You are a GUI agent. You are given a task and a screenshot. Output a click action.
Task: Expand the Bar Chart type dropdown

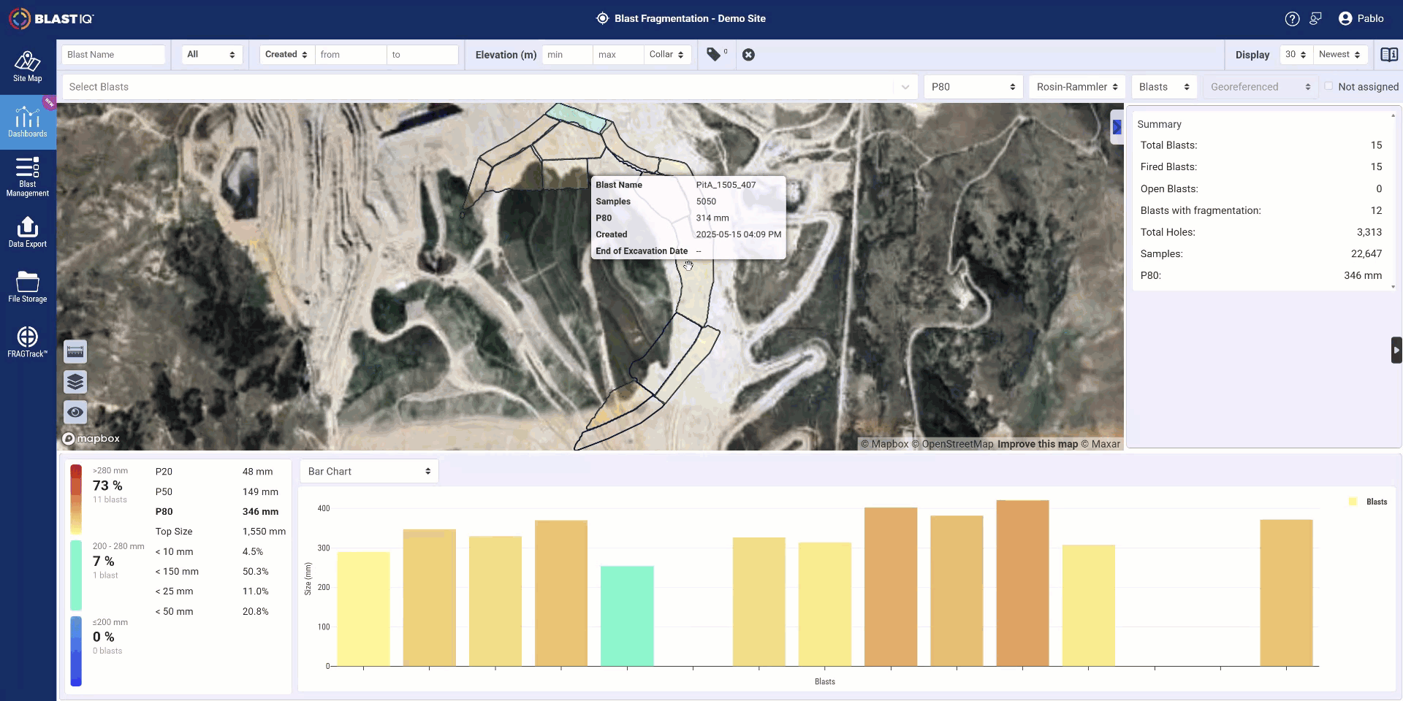coord(369,472)
